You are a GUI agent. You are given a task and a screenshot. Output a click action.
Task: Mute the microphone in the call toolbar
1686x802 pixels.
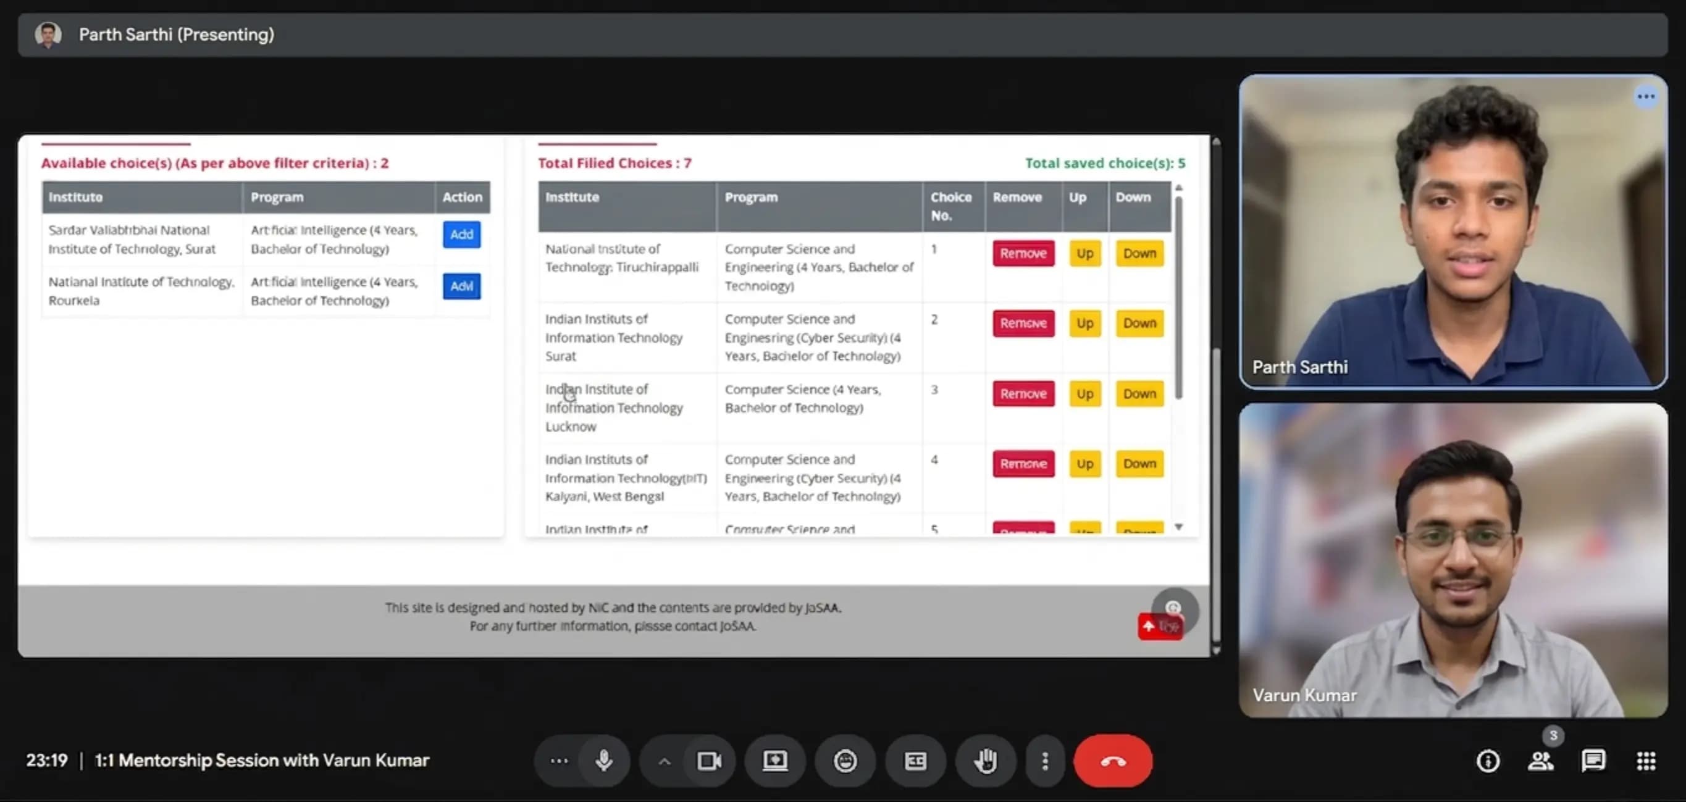603,761
